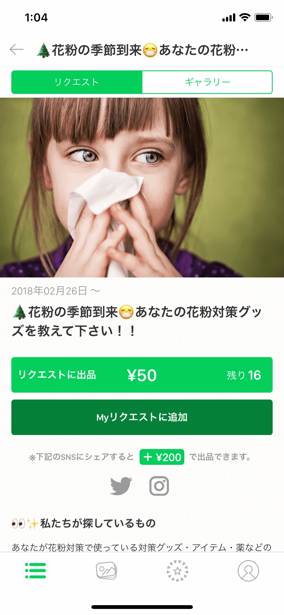This screenshot has height=615, width=284.
Task: Tap the request title 花粉の季節到来 text
Action: pos(136,321)
